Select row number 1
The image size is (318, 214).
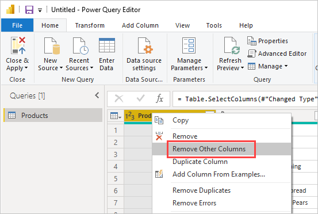tap(116, 130)
